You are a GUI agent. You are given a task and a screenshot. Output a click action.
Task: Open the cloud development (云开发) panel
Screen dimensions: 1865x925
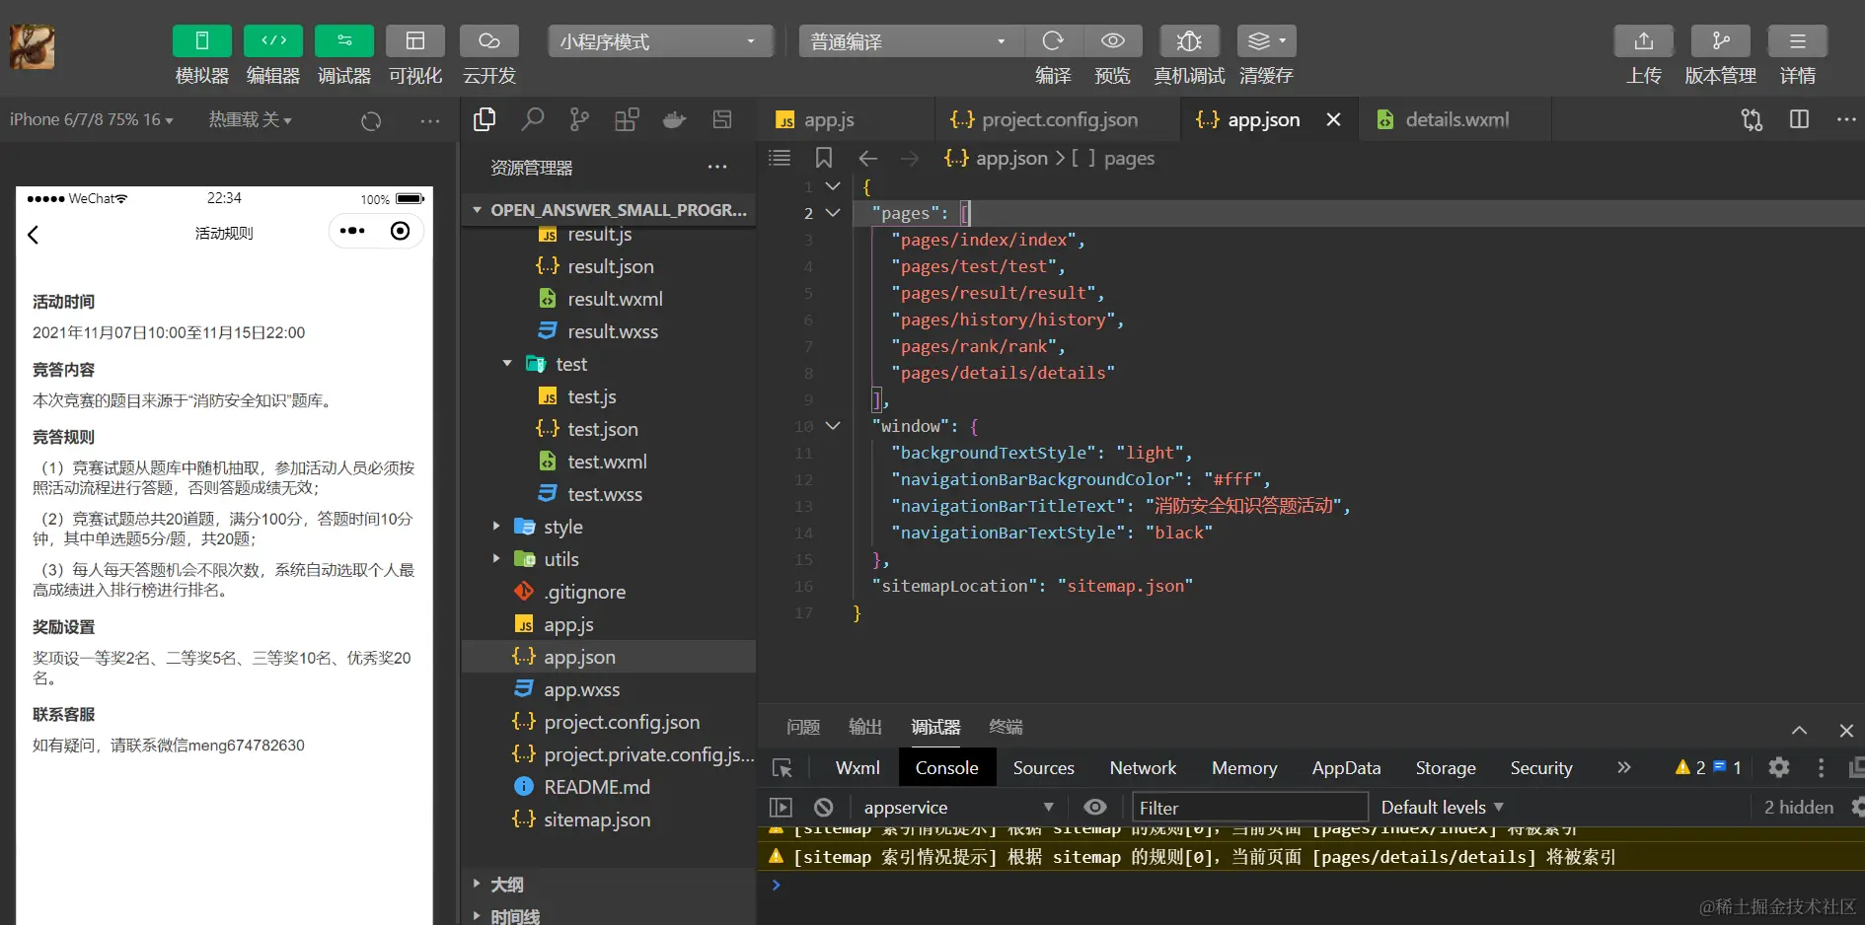coord(488,41)
